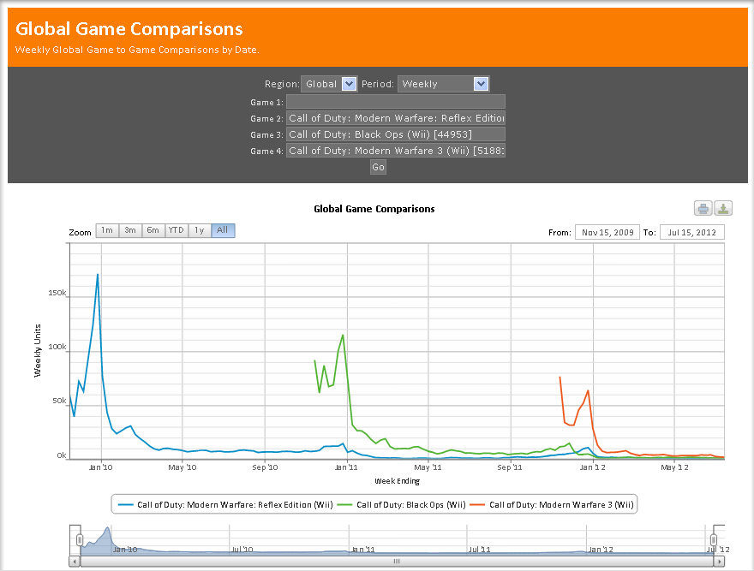Click the 100k y-axis label
Image resolution: width=754 pixels, height=571 pixels.
pos(57,347)
